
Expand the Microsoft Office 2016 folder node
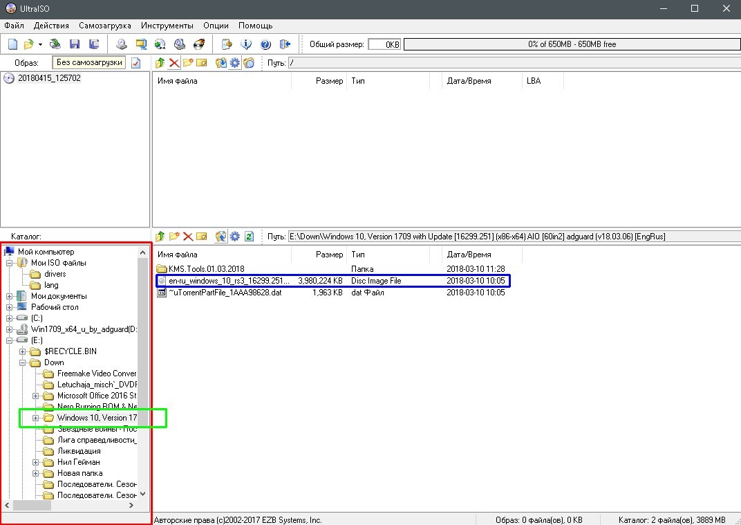35,396
